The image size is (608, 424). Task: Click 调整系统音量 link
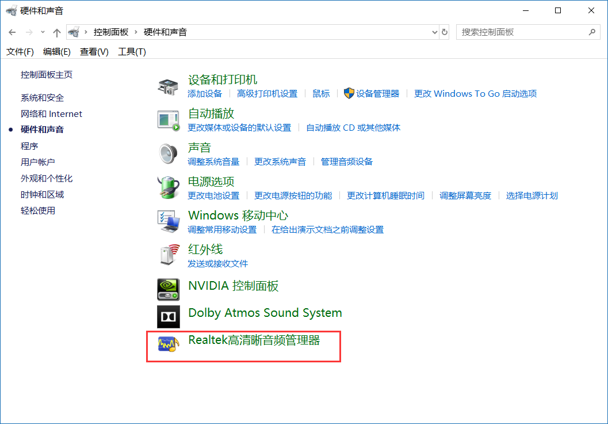[x=213, y=161]
